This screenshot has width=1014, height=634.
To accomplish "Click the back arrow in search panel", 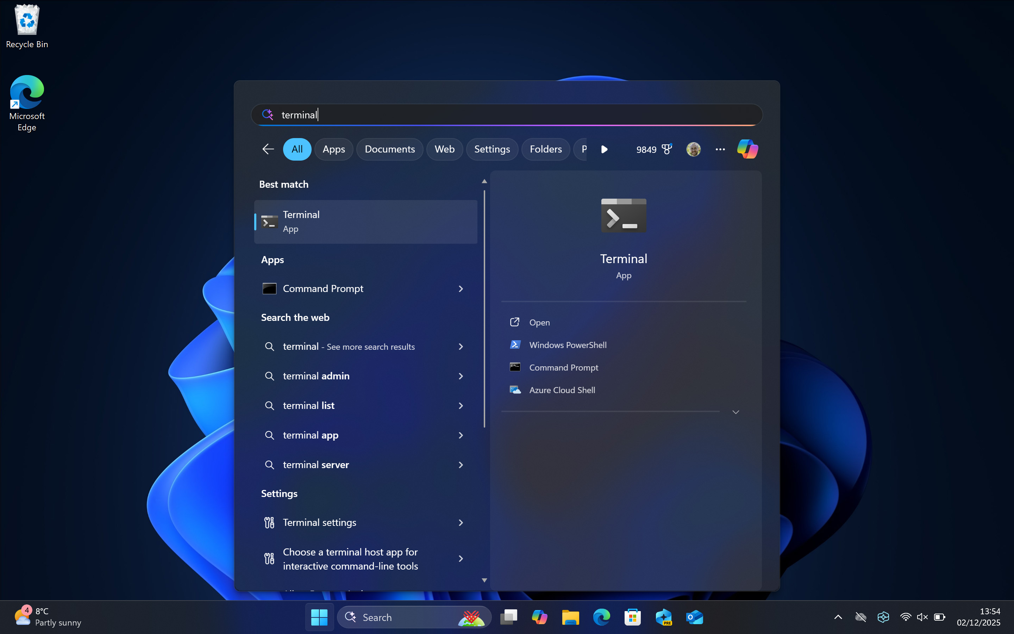I will pyautogui.click(x=268, y=149).
